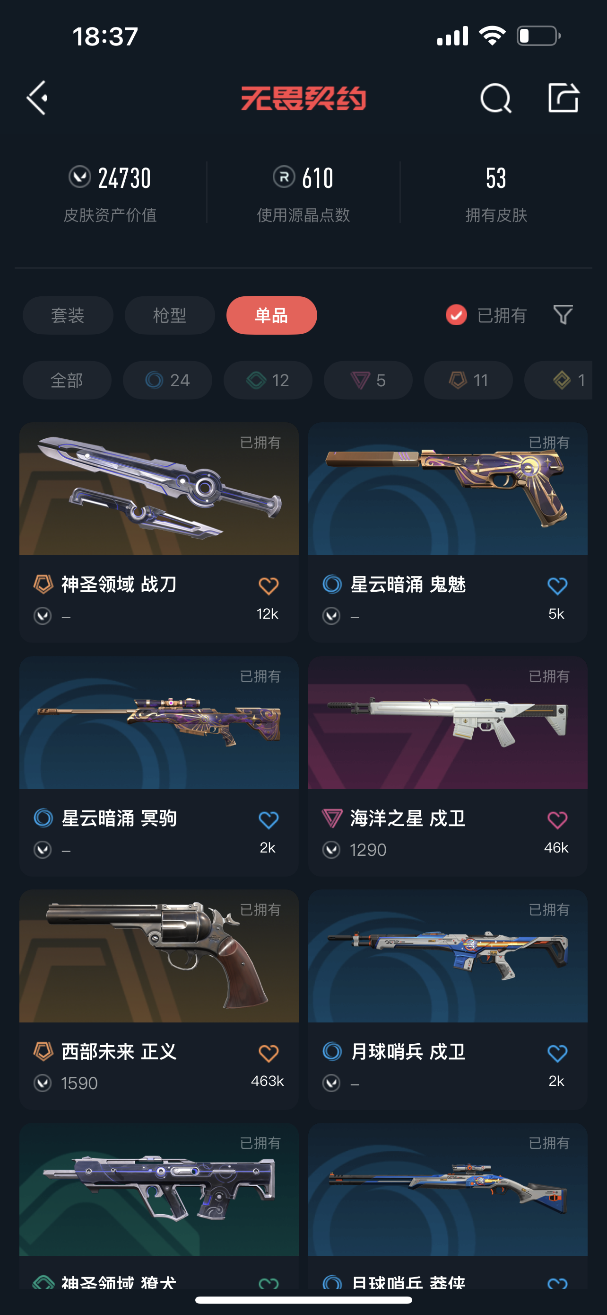Filter by orange tier with 11 skins
This screenshot has width=607, height=1315.
(468, 380)
